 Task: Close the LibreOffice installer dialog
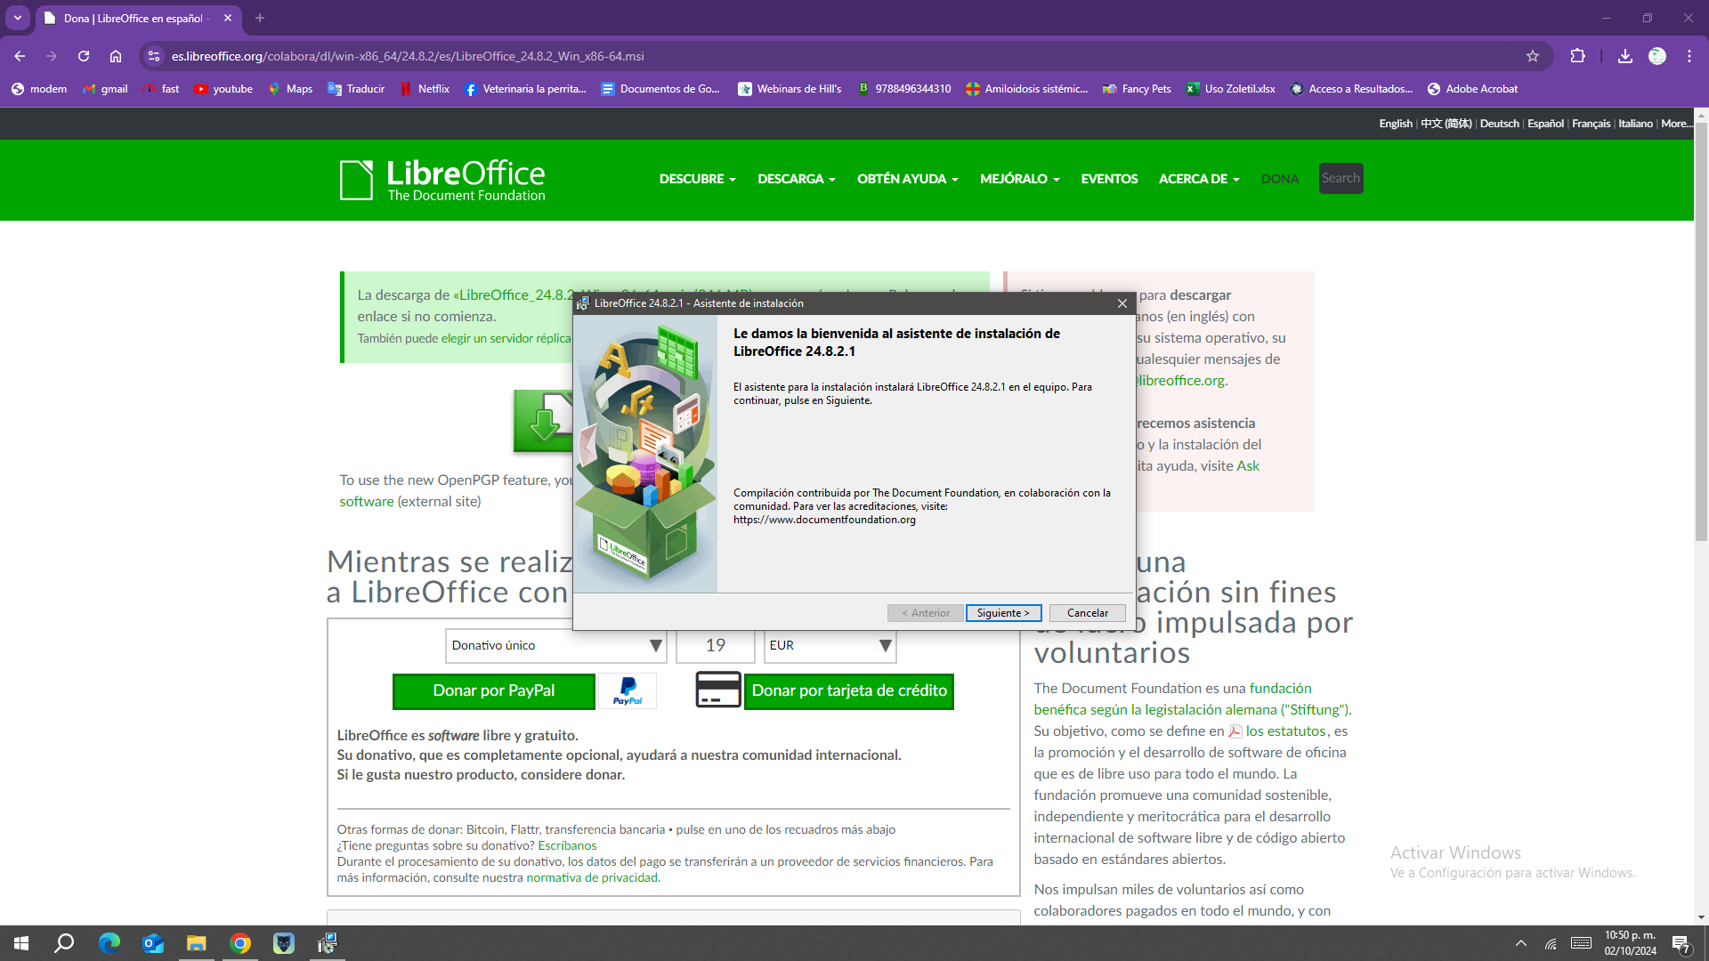coord(1122,303)
